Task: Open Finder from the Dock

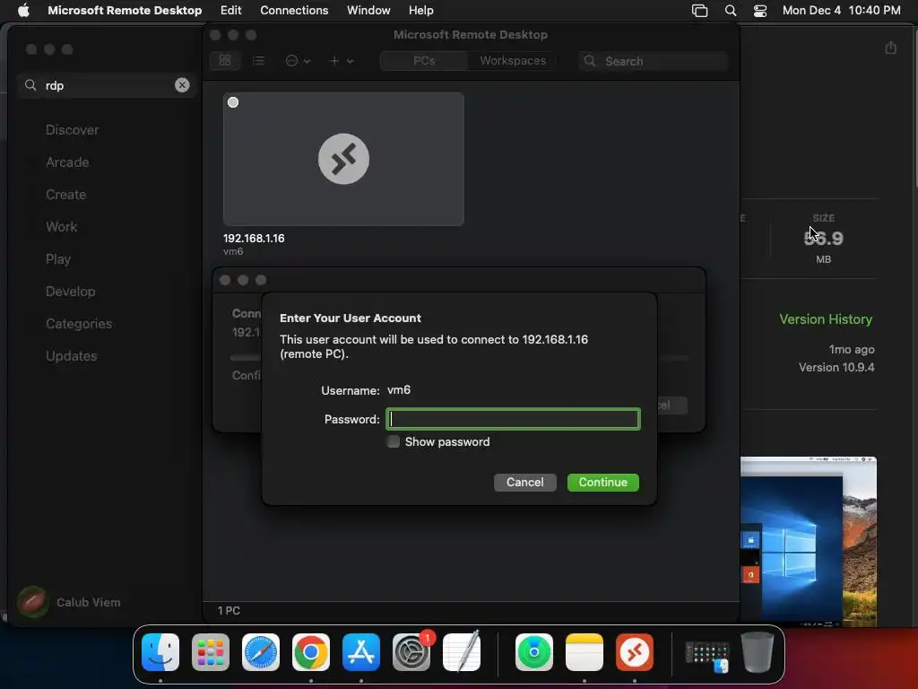Action: 160,652
